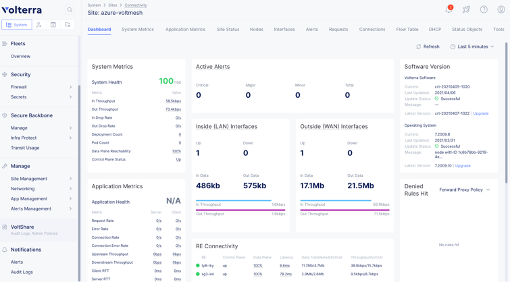Click the Refresh circular arrows icon
This screenshot has height=282, width=510.
click(419, 47)
